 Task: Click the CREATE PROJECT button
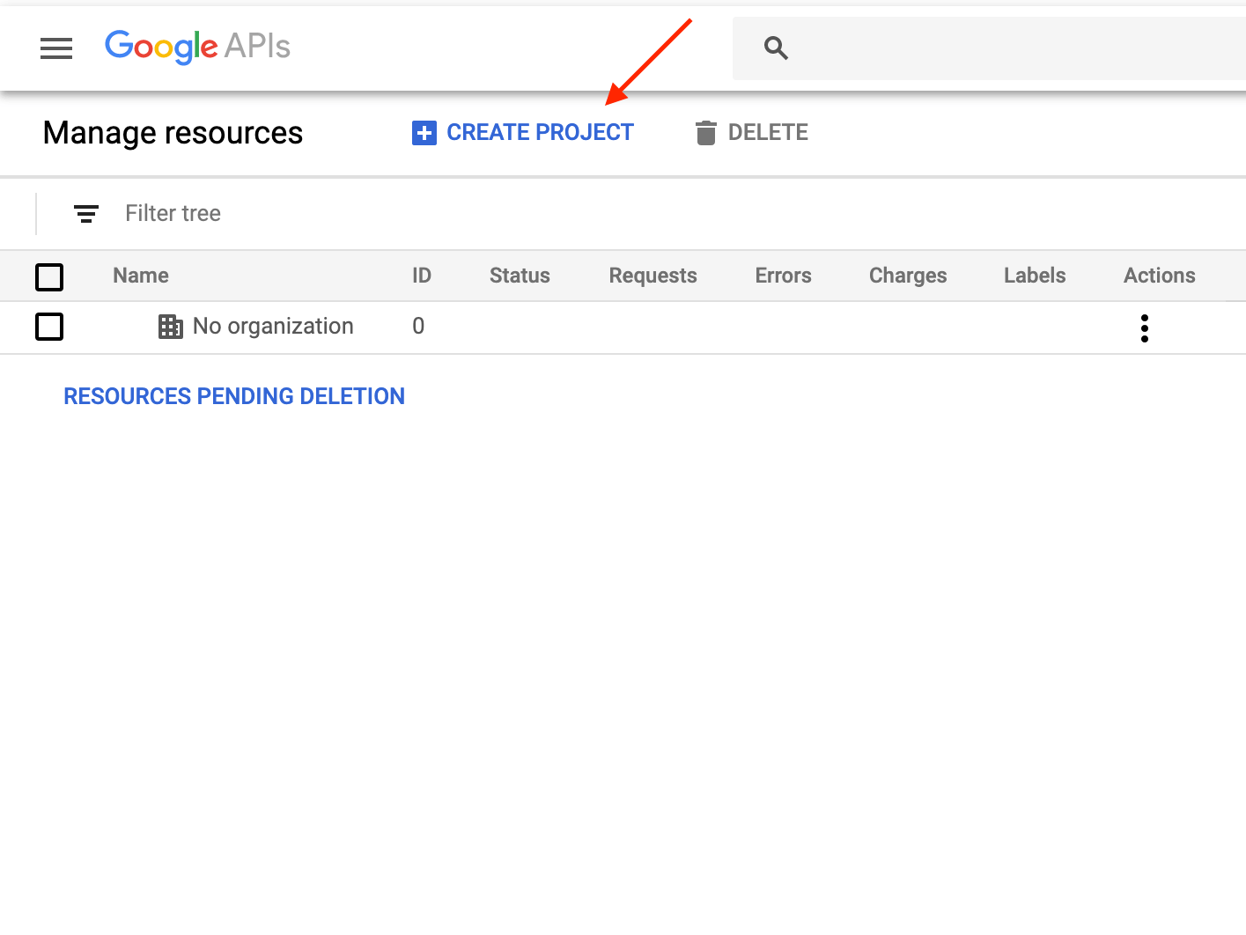point(540,133)
